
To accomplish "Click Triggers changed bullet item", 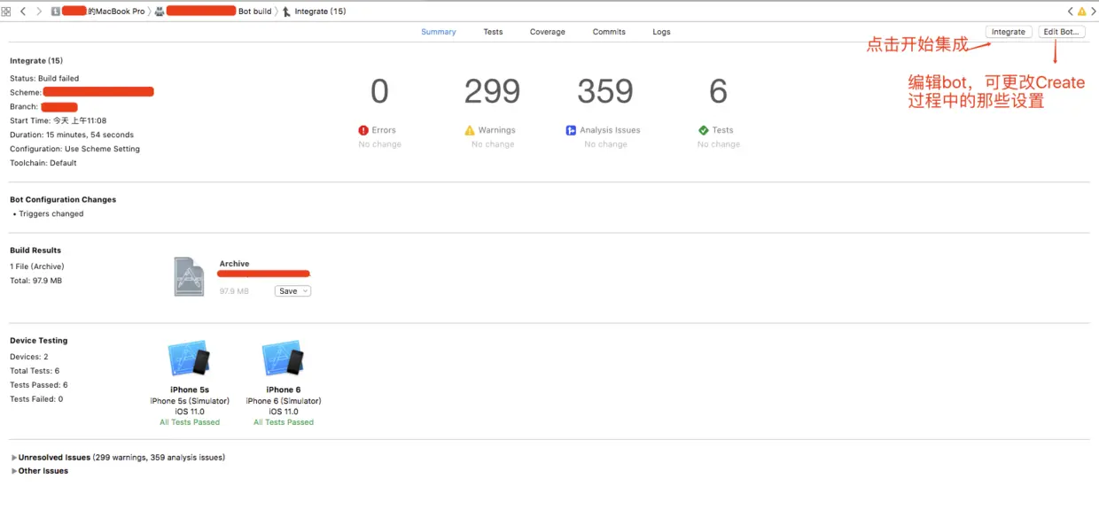I will [x=51, y=214].
